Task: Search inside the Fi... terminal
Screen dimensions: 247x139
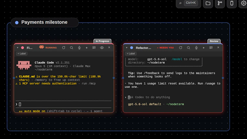Action: click(71, 48)
